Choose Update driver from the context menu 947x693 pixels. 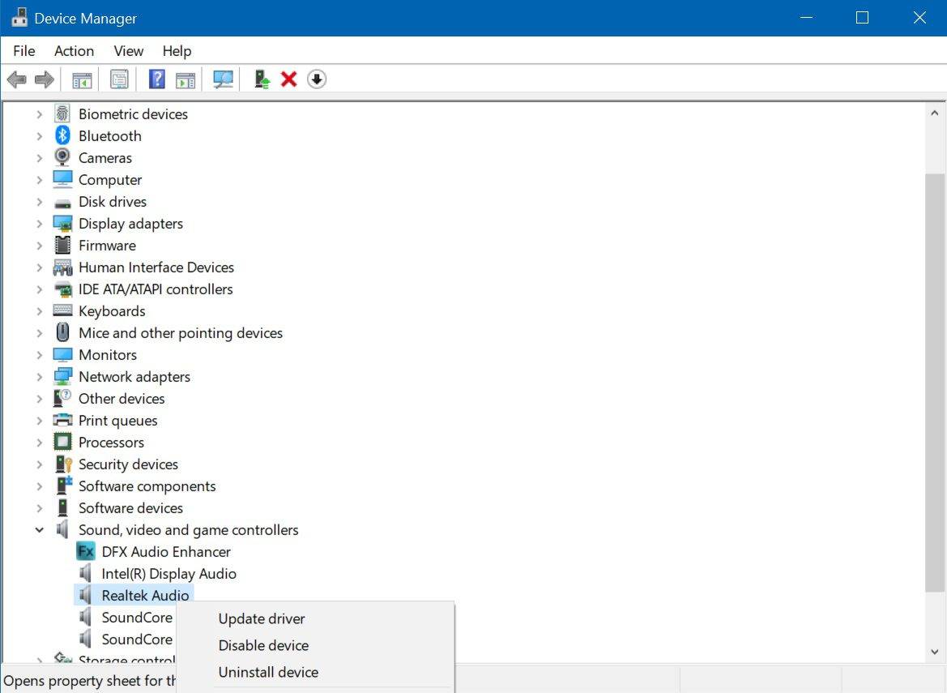point(261,618)
